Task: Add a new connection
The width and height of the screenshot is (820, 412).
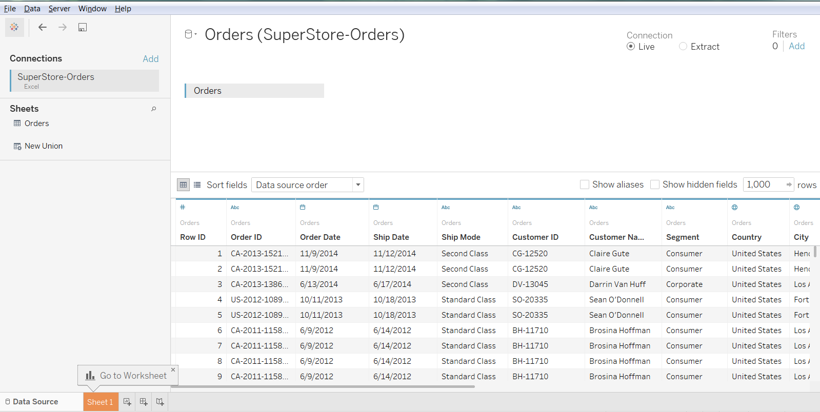Action: [151, 59]
